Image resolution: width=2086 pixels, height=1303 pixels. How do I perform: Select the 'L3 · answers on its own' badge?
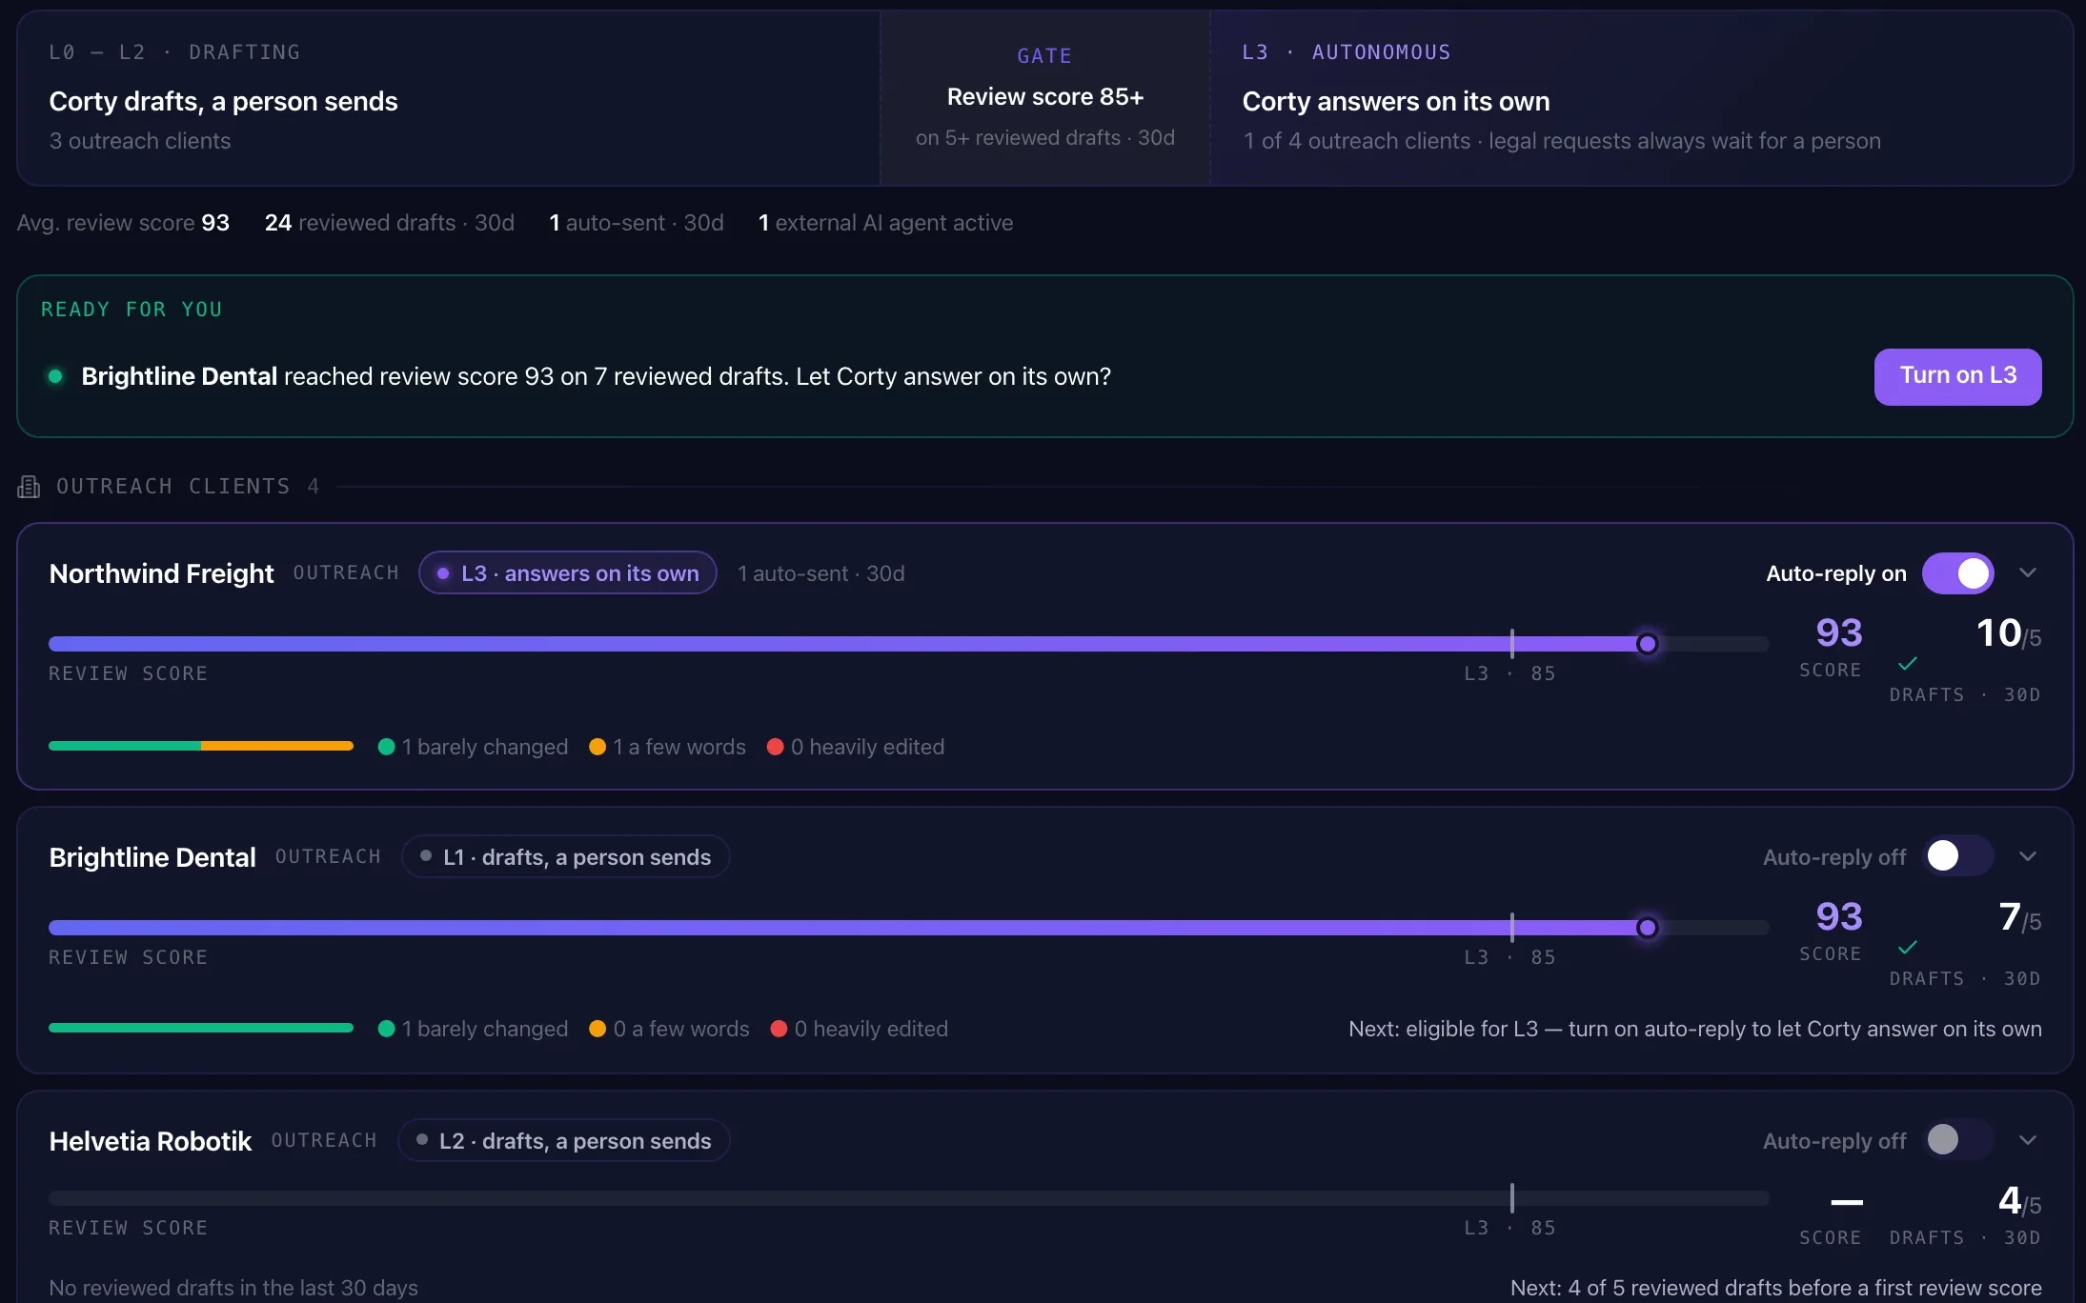pyautogui.click(x=568, y=573)
